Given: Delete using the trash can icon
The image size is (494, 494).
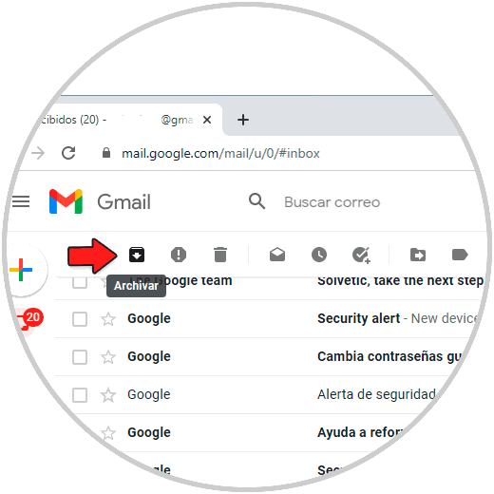Looking at the screenshot, I should 220,255.
